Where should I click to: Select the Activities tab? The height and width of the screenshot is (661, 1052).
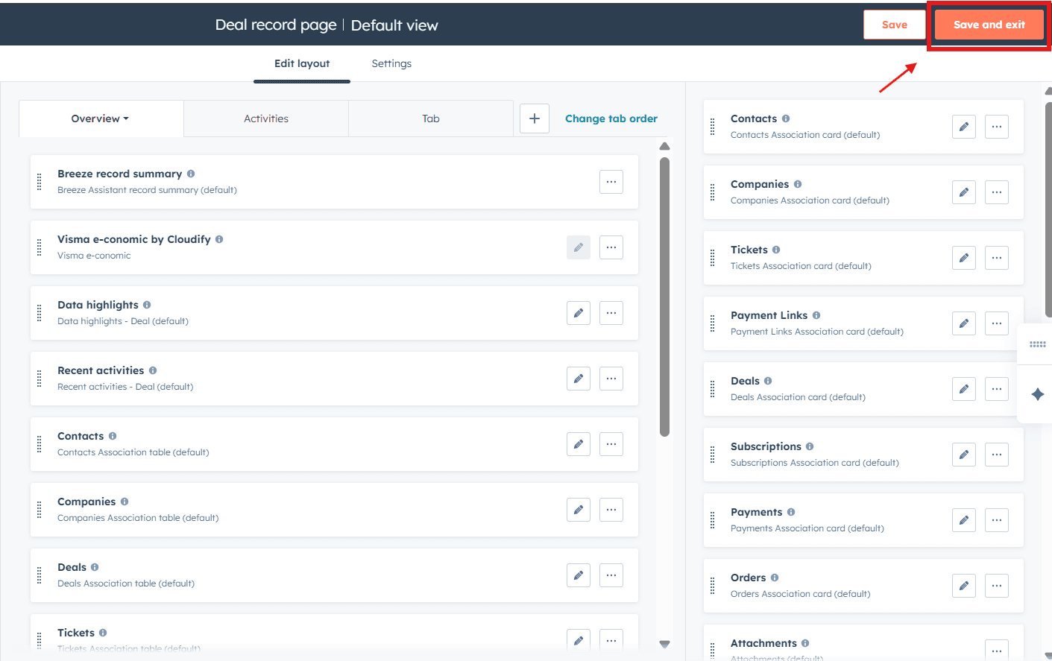265,118
